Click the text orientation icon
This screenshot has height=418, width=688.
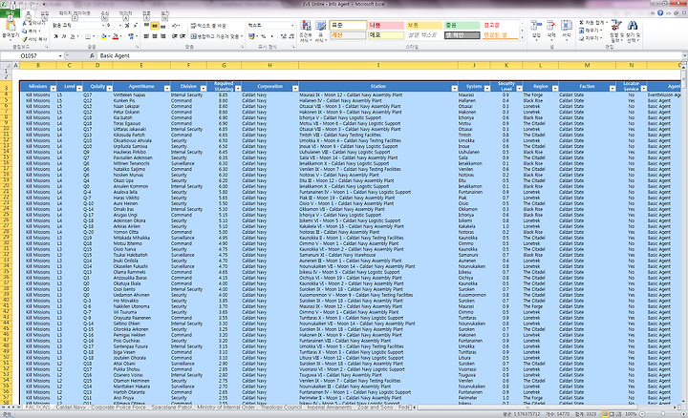point(176,27)
